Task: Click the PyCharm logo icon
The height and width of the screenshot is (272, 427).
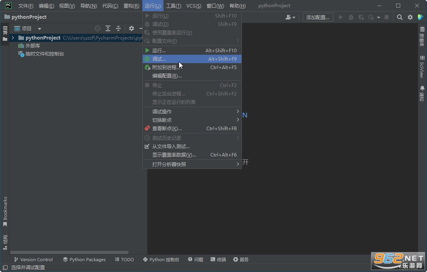Action: [8, 6]
